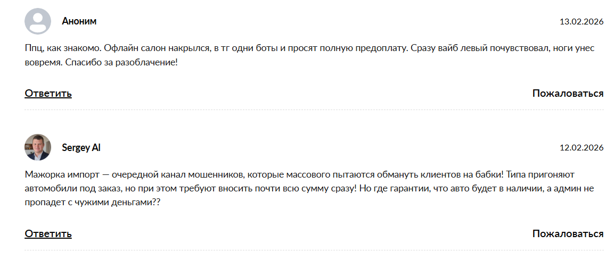Viewport: 614px width, 260px height.
Task: Click the date 13.02.2026
Action: click(581, 22)
